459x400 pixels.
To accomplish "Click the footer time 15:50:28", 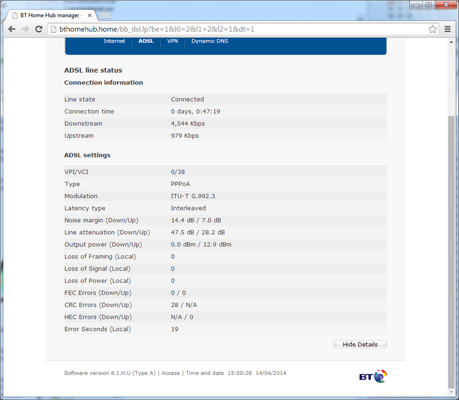I will pos(240,373).
